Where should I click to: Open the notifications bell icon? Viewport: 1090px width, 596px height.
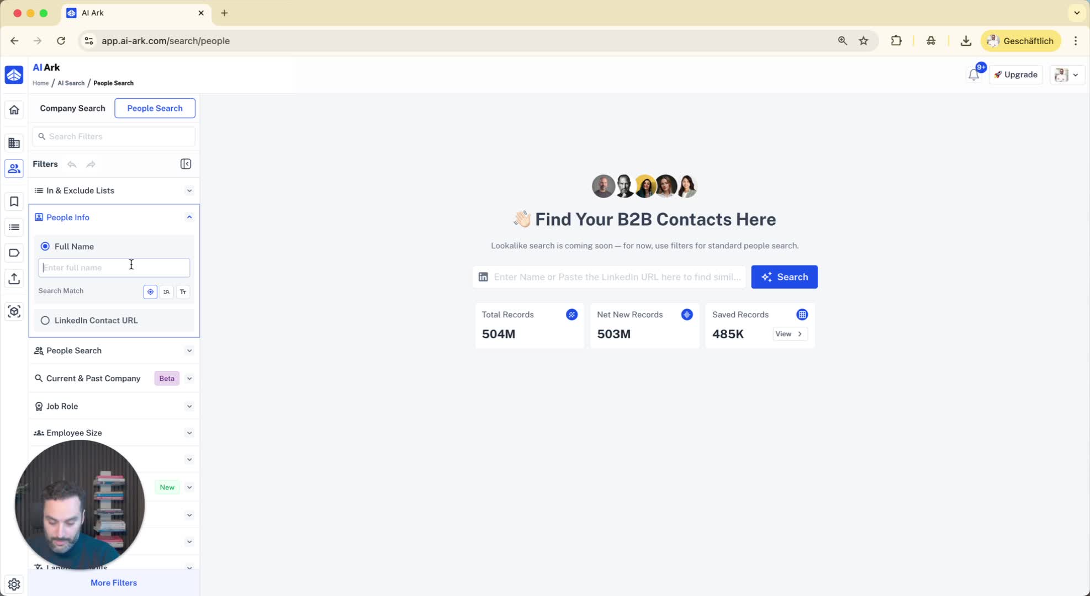coord(973,74)
